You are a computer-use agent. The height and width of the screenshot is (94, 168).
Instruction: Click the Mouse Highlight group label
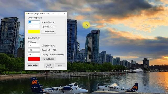(x=35, y=18)
